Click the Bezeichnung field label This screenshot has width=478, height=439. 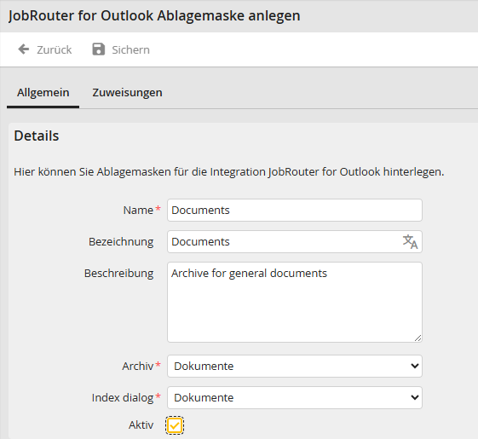tap(121, 241)
